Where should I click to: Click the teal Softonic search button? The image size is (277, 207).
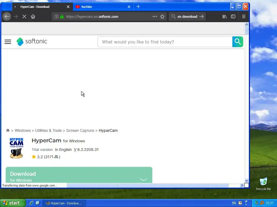238,42
